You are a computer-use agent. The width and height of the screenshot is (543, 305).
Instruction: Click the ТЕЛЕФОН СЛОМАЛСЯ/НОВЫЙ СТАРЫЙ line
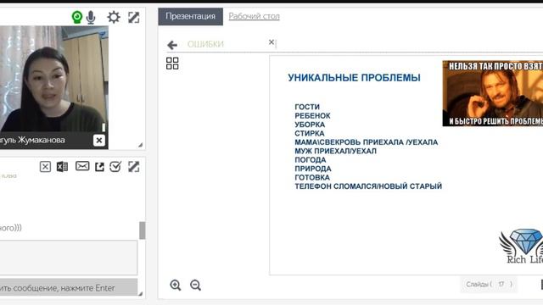click(368, 186)
